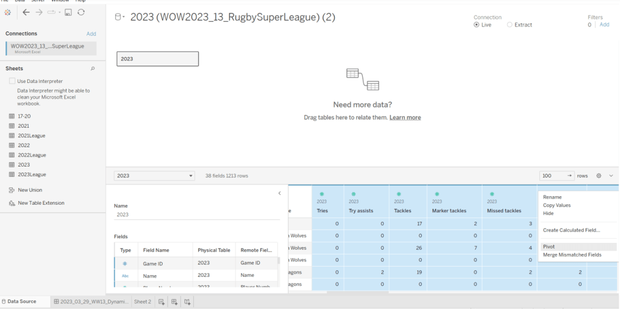Open the 2023 table selector dropdown
Image resolution: width=620 pixels, height=309 pixels.
tap(154, 176)
